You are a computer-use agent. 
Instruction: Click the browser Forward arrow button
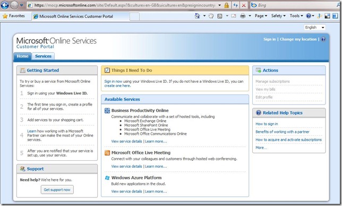tap(14, 5)
